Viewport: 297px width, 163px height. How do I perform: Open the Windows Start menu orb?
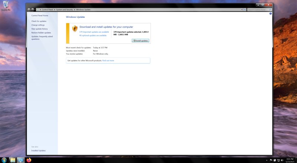[x=4, y=160]
